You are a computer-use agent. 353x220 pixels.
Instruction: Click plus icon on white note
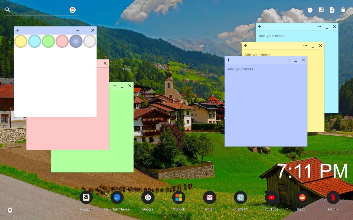pos(18,30)
